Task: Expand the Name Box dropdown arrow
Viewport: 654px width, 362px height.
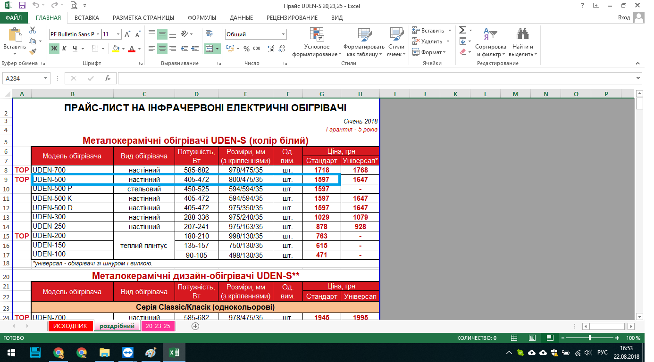Action: click(46, 78)
